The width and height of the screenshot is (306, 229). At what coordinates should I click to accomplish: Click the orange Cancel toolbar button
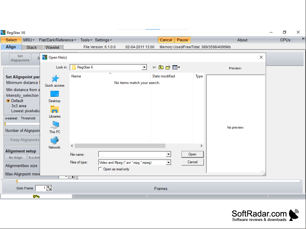pyautogui.click(x=166, y=40)
